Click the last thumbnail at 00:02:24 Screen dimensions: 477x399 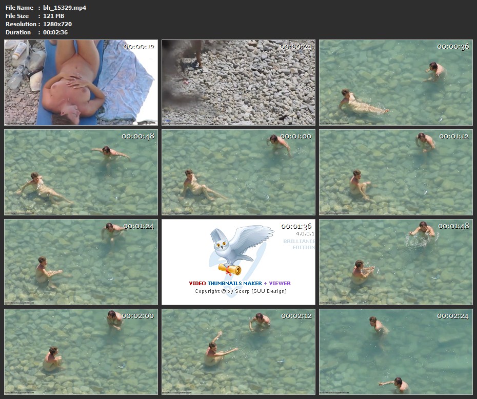(395, 351)
